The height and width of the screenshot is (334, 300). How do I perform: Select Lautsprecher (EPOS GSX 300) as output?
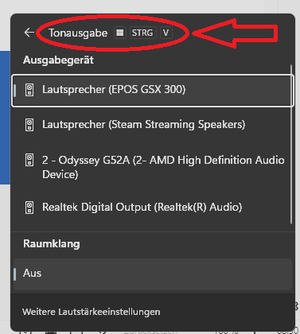tap(153, 91)
